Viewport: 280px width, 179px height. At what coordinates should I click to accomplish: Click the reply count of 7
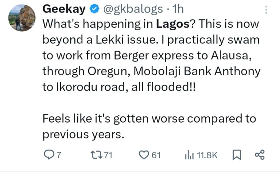[x=58, y=155]
